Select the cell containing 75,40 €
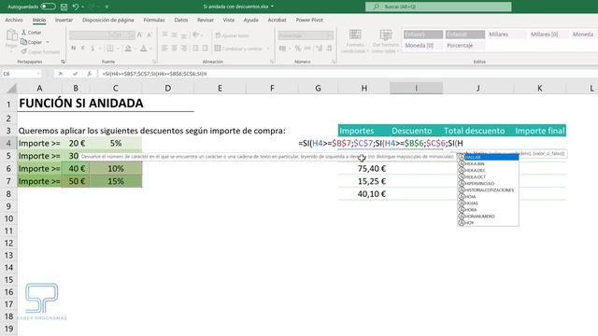Viewport: 598px width, 336px height. coord(363,168)
